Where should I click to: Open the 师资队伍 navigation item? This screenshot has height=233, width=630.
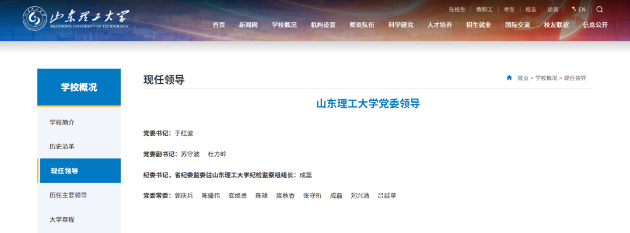362,25
